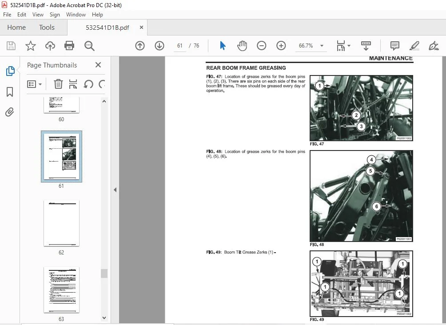The width and height of the screenshot is (446, 325).
Task: Open the File menu
Action: tap(7, 15)
